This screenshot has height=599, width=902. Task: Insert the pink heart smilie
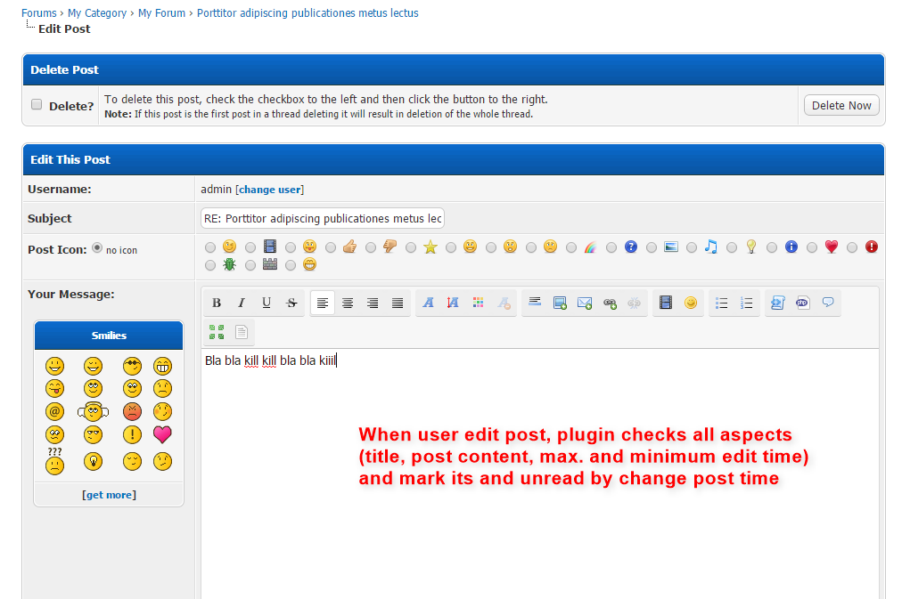pos(162,435)
